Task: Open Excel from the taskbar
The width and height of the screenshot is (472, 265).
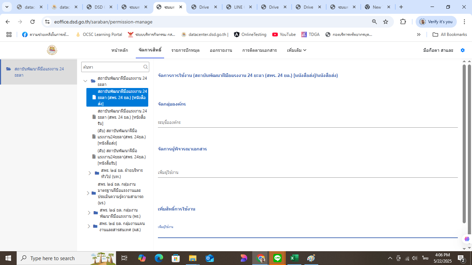Action: tap(294, 258)
